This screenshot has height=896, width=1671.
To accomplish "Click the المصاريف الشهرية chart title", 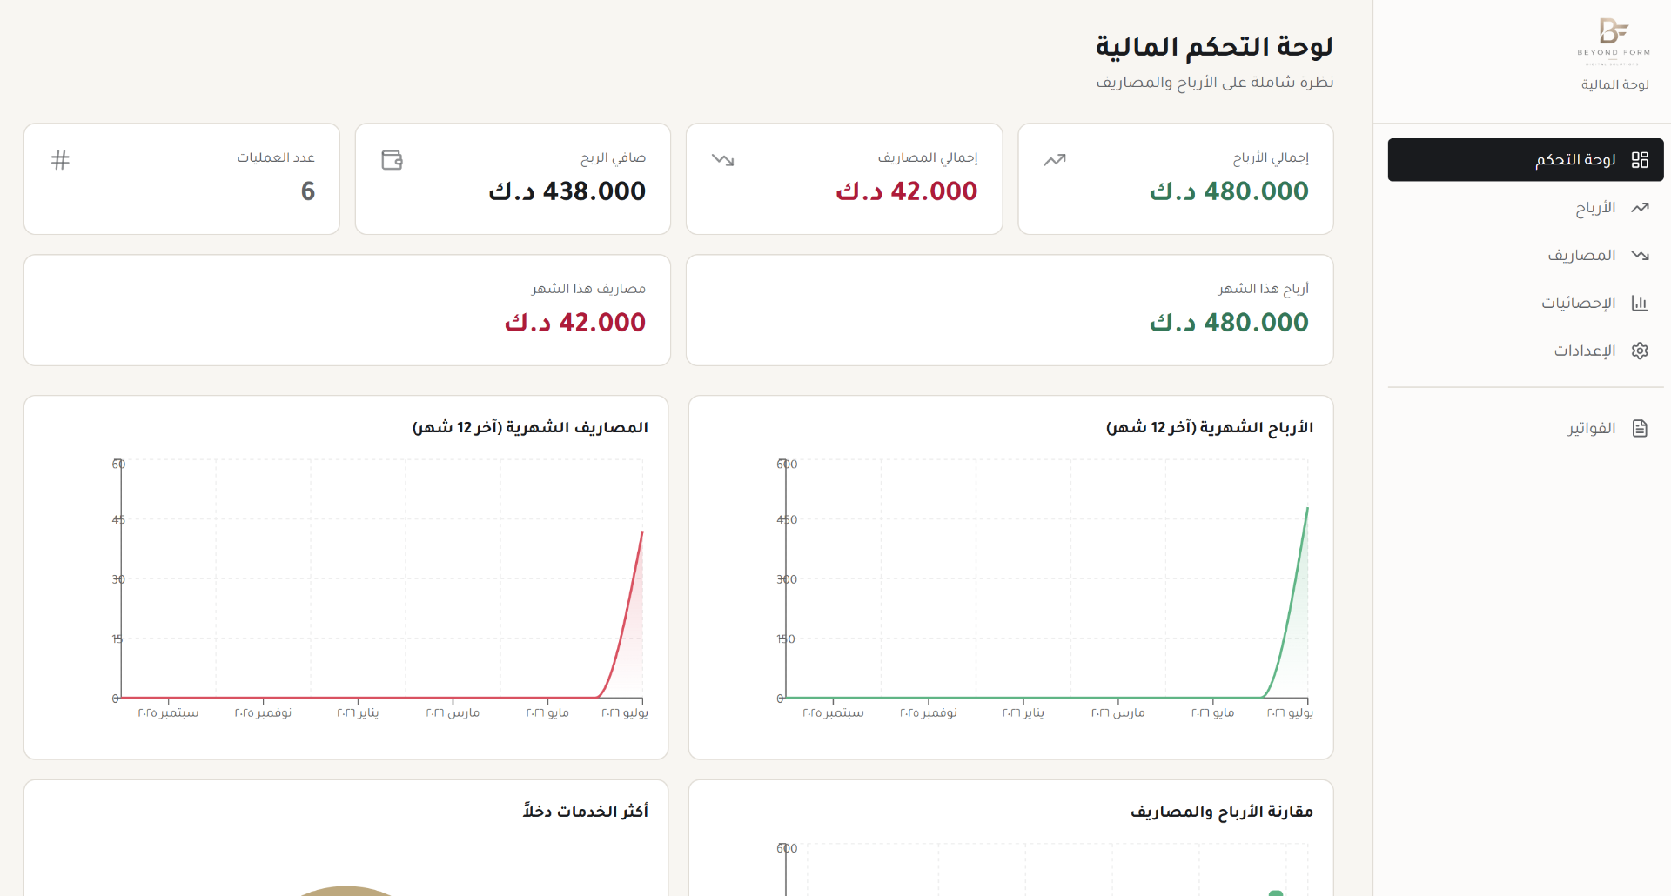I will [530, 427].
